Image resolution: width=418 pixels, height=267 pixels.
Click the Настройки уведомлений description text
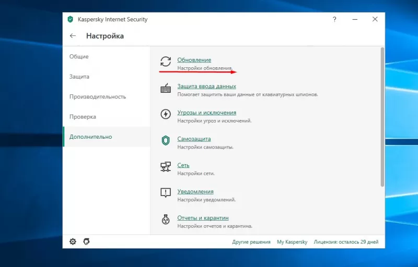(x=206, y=200)
